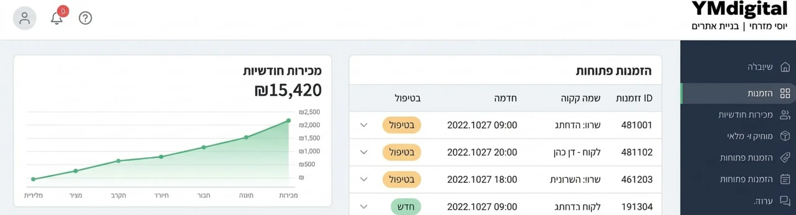Click the grid icon beside הזמנות
The width and height of the screenshot is (796, 215).
tap(785, 93)
